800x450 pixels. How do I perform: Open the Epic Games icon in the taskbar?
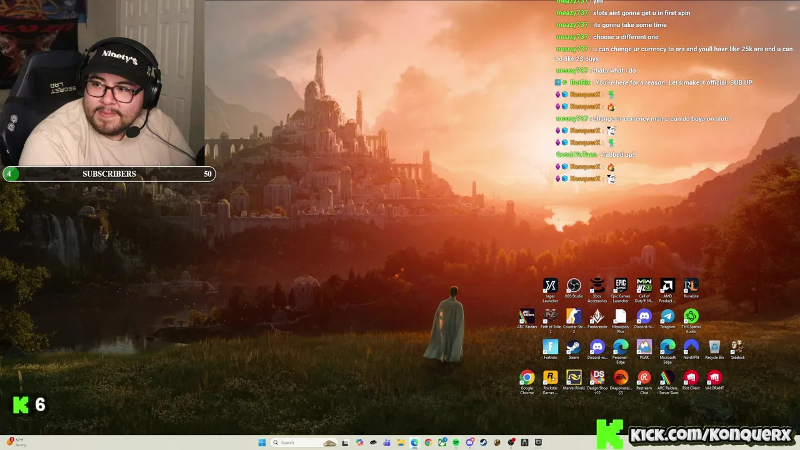(x=538, y=442)
